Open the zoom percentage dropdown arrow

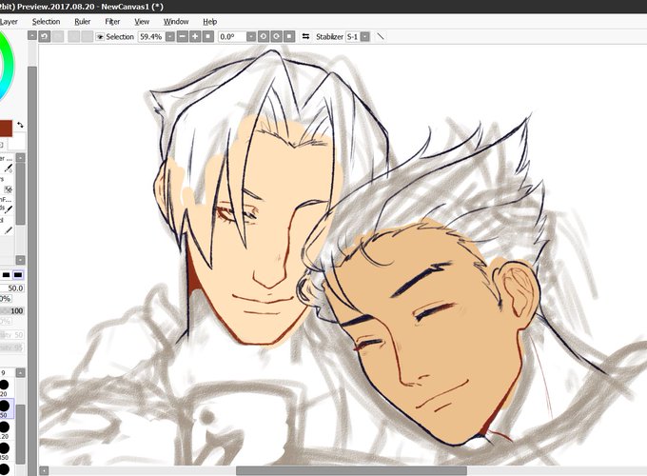(x=170, y=37)
